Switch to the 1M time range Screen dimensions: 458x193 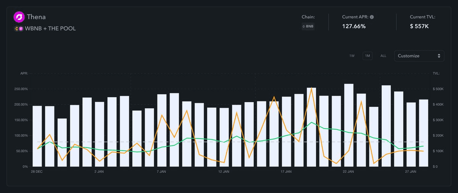click(x=368, y=56)
